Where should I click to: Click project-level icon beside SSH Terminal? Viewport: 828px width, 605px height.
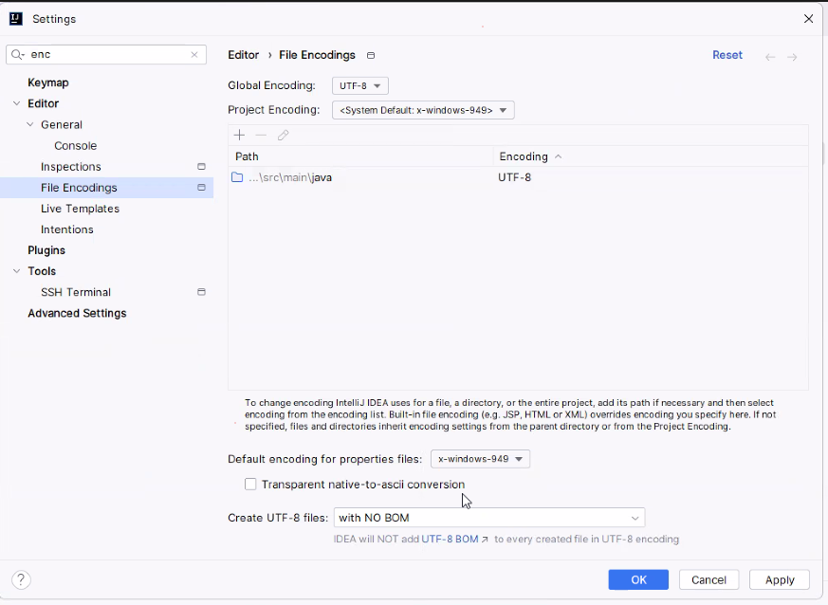(201, 292)
